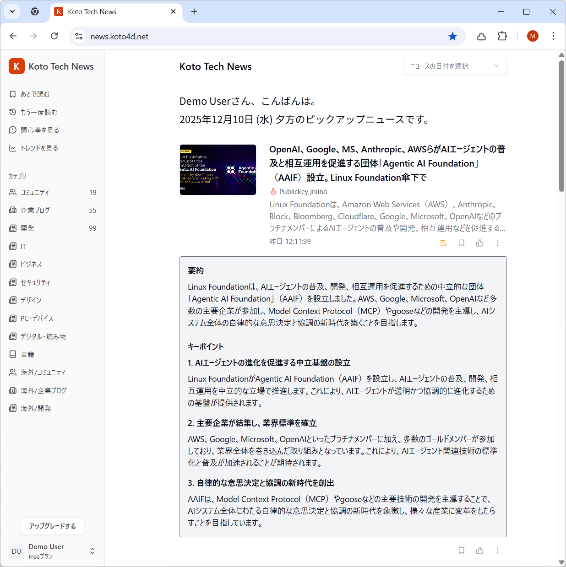Click the cloud extension icon
Viewport: 566px width, 567px height.
[481, 36]
